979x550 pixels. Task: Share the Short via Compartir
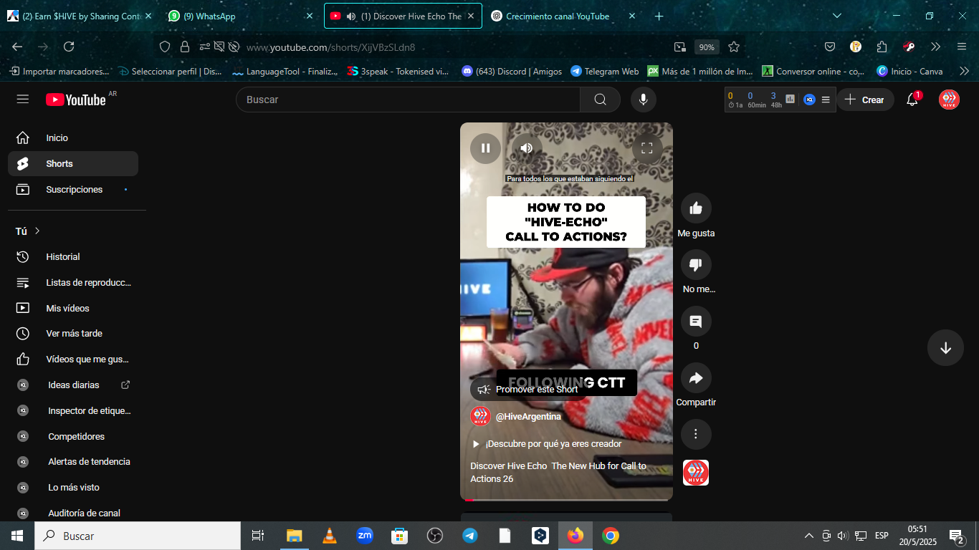point(696,378)
